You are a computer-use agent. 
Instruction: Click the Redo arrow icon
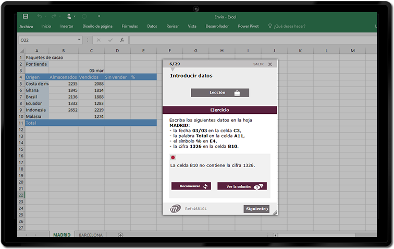[54, 17]
